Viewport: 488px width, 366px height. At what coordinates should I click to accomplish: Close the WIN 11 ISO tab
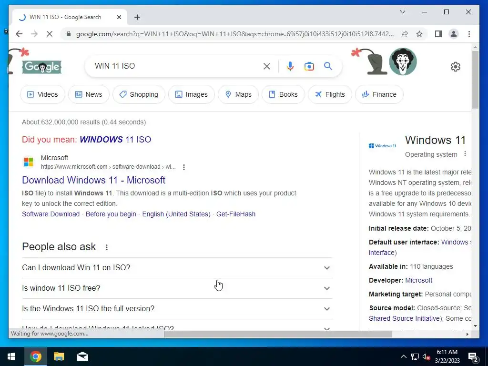(x=119, y=17)
